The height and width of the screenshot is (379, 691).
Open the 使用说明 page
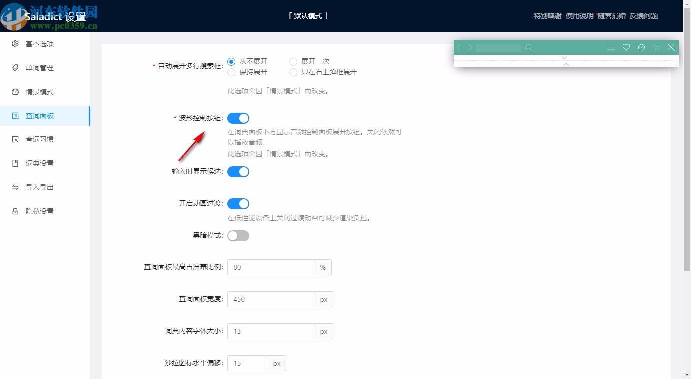pyautogui.click(x=580, y=15)
